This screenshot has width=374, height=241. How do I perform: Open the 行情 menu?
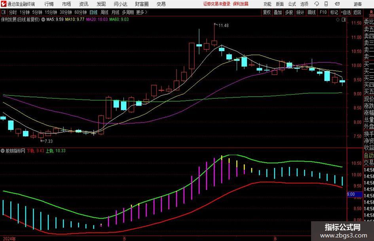click(49, 4)
